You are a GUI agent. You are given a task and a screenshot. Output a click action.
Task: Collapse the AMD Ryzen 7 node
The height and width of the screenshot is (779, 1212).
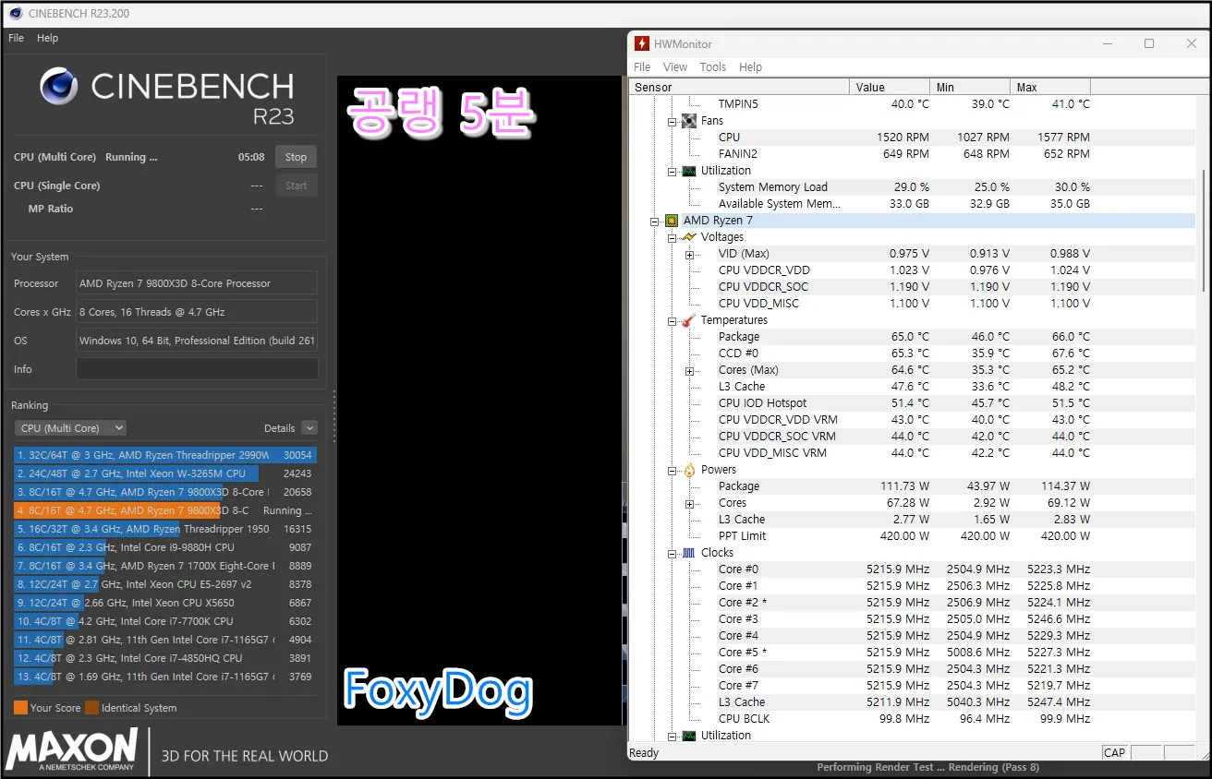(656, 221)
